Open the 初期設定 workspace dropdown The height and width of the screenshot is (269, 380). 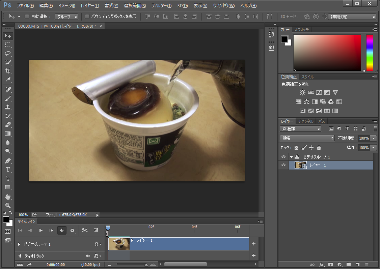click(x=352, y=17)
